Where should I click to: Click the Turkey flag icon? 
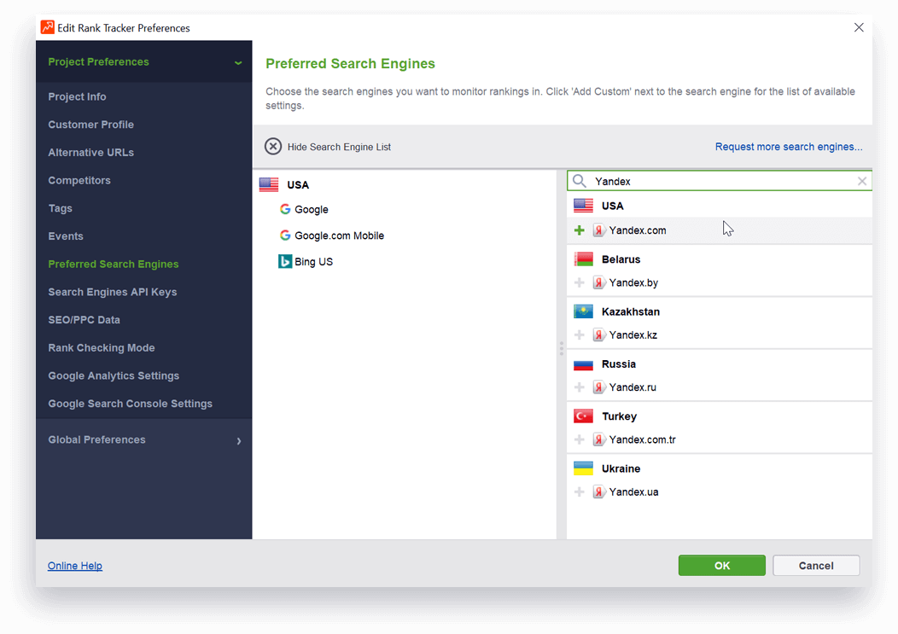(x=583, y=416)
